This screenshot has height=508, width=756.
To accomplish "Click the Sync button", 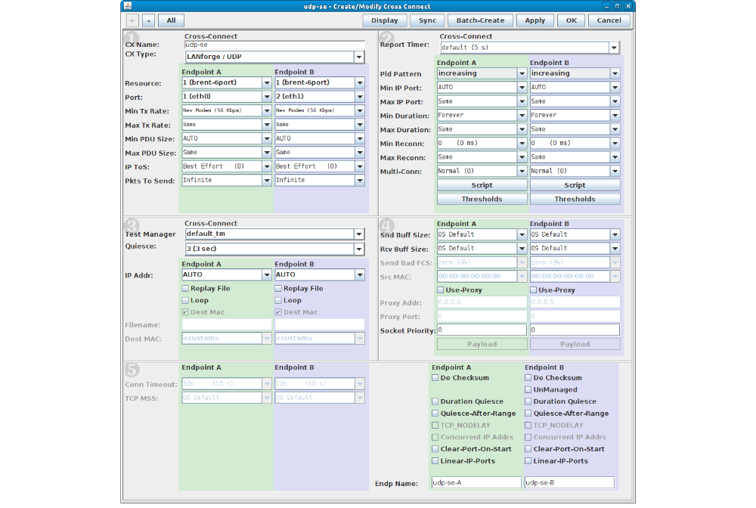I will pos(427,20).
